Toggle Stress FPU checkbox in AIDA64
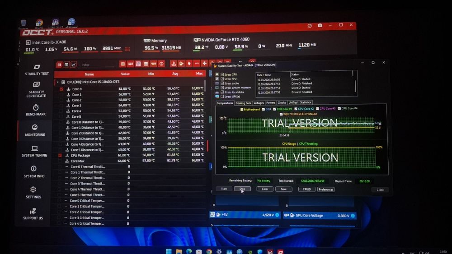This screenshot has width=452, height=254. (222, 79)
